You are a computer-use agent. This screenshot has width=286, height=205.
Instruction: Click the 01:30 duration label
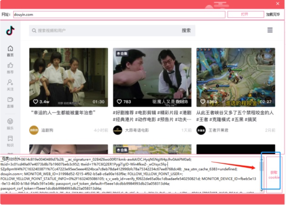[x=98, y=102]
